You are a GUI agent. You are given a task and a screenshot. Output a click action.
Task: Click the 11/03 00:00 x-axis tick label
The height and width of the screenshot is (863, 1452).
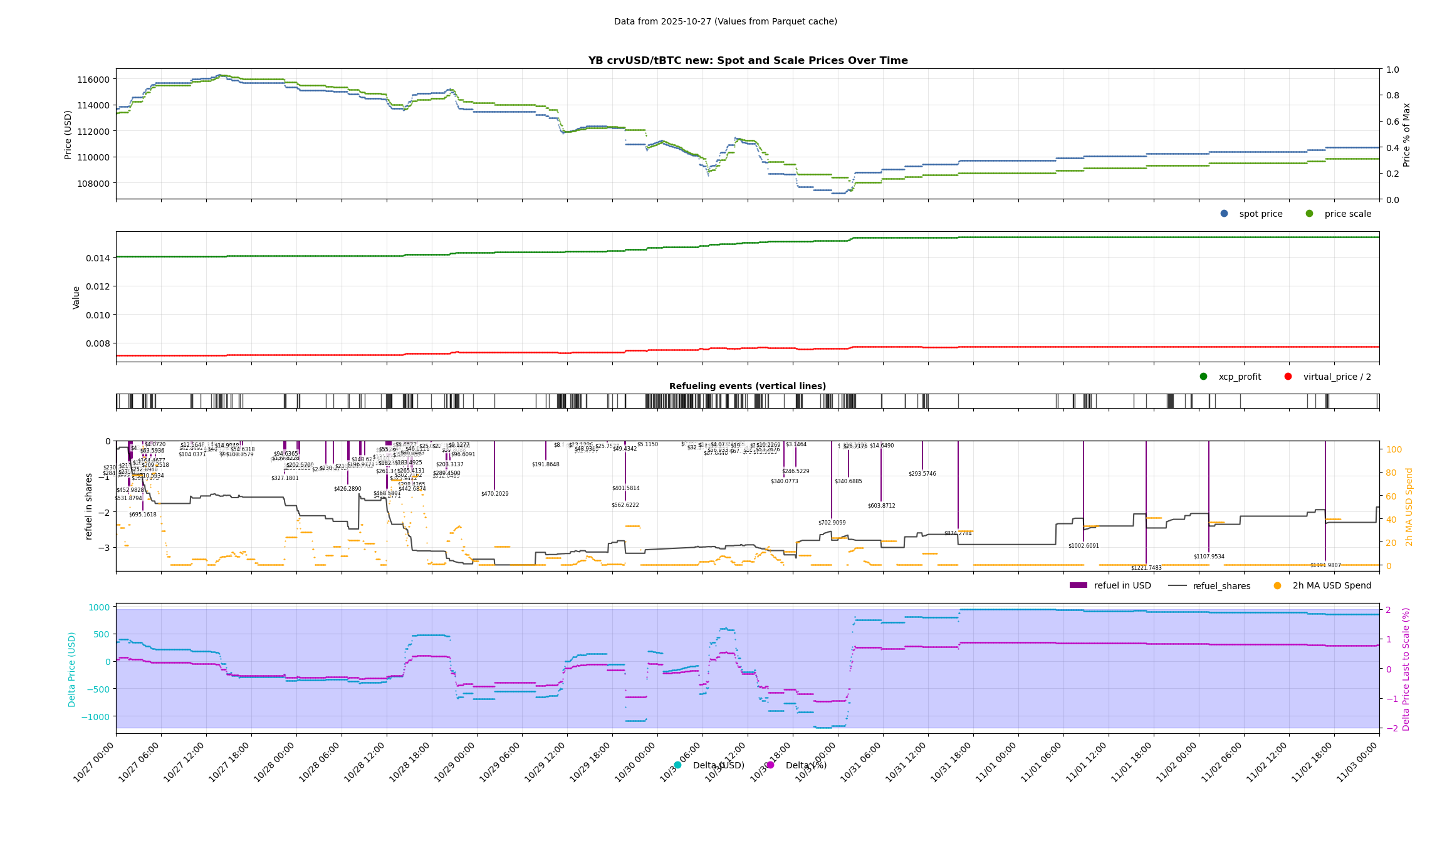pos(1357,762)
